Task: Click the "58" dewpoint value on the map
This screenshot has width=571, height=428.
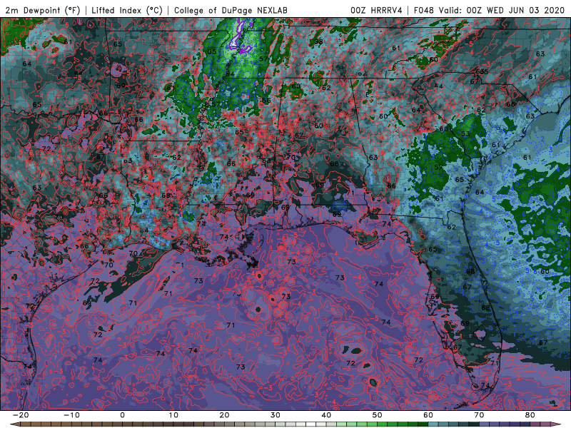Action: tap(318, 41)
